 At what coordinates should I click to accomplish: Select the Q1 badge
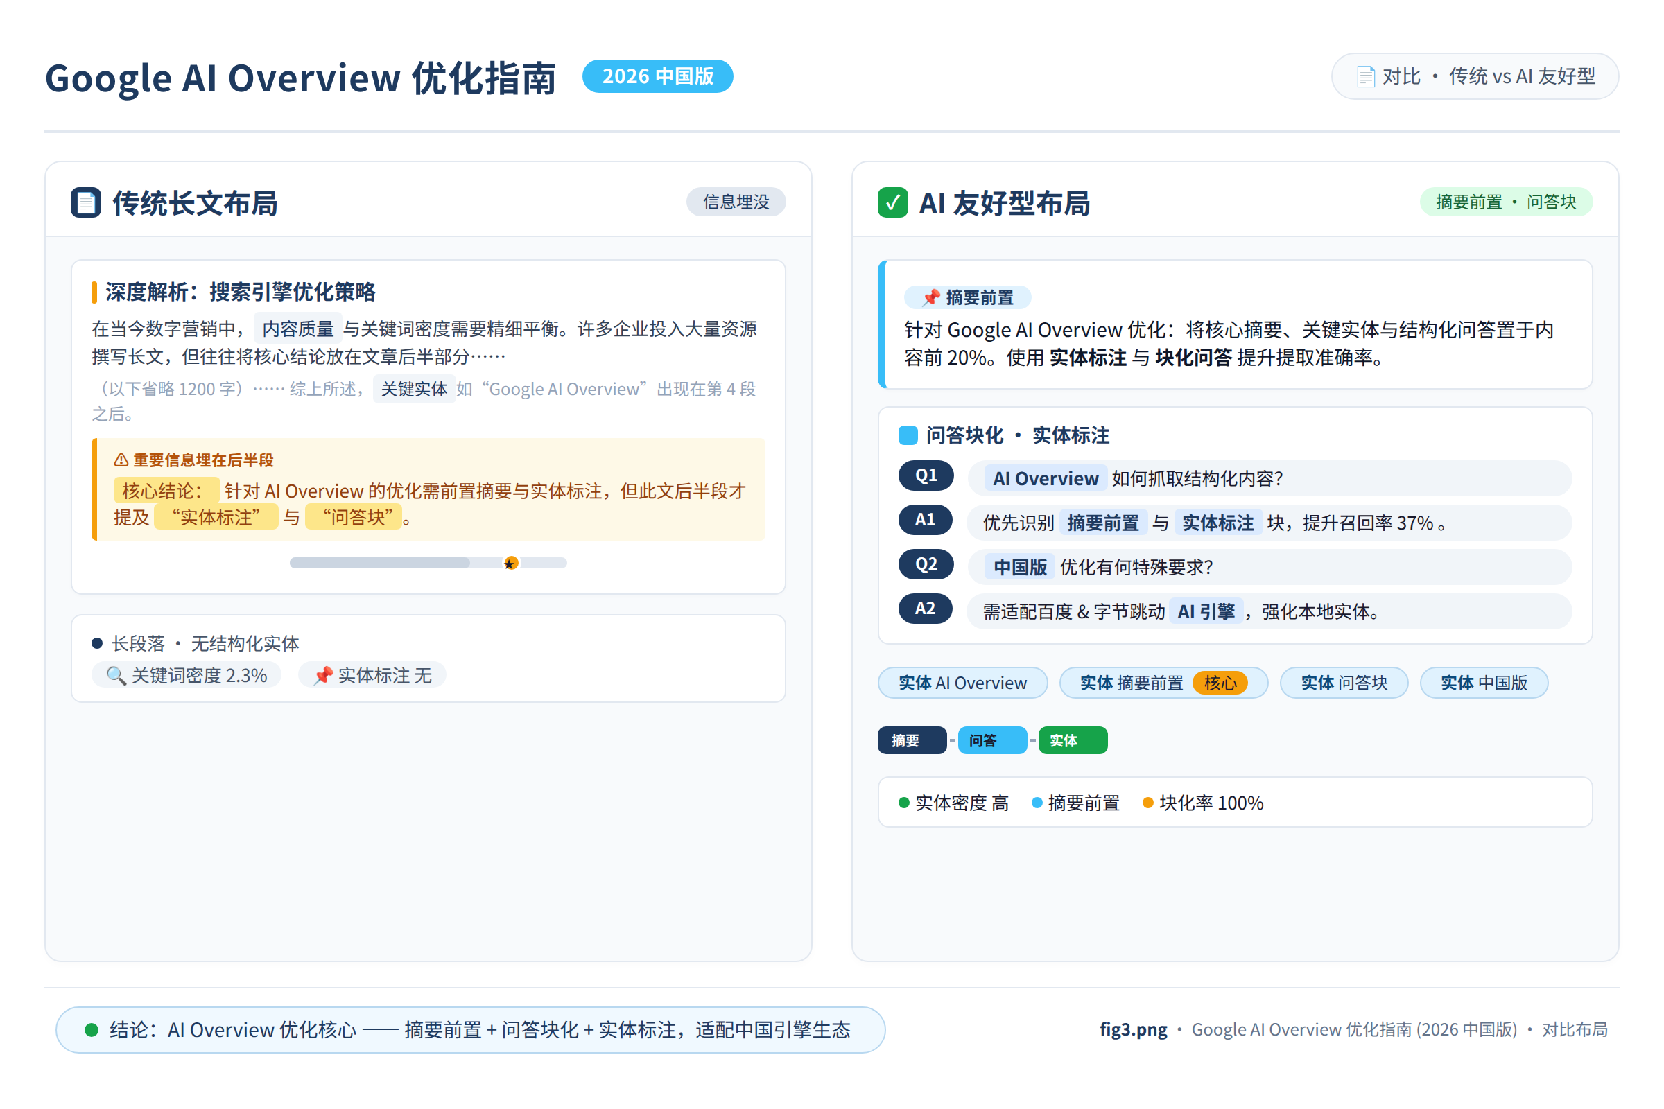[x=926, y=475]
